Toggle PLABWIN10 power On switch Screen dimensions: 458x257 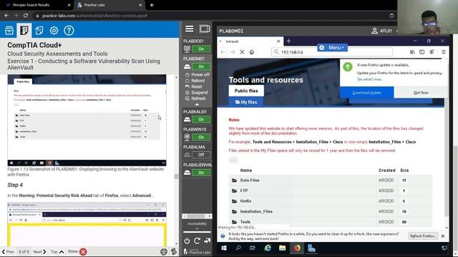pos(201,137)
